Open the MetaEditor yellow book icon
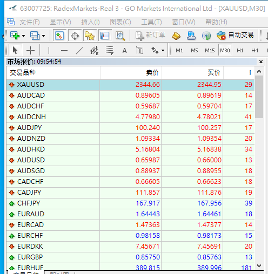 (x=176, y=36)
